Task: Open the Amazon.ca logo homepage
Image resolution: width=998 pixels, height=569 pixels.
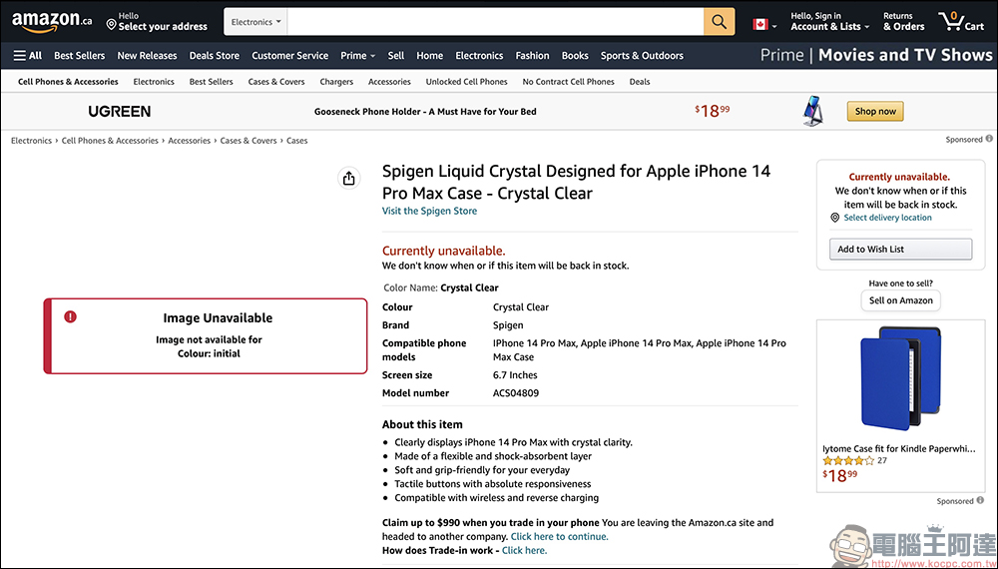Action: pos(52,22)
